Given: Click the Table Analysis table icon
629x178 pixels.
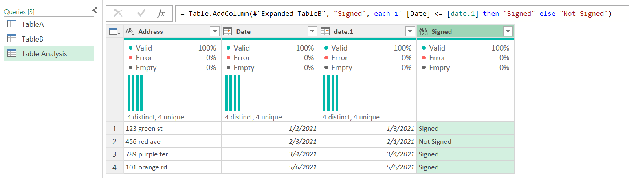Looking at the screenshot, I should (x=12, y=53).
